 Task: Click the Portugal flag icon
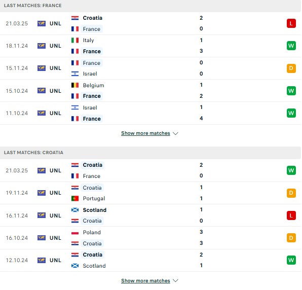tap(75, 198)
